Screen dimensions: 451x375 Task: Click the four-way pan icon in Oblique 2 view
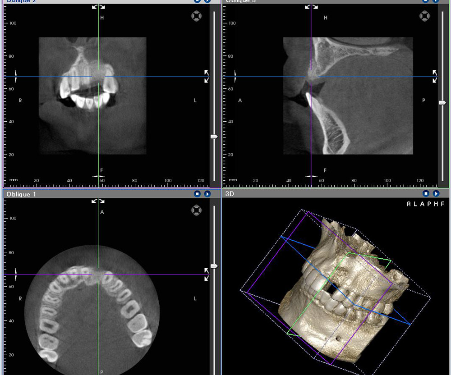coord(196,16)
